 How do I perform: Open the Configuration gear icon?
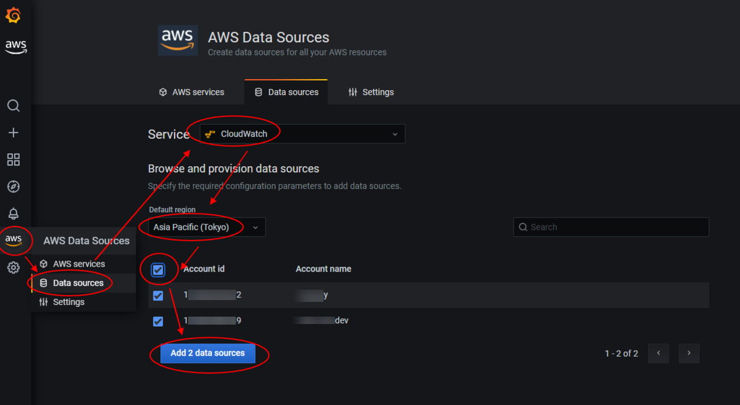coord(13,267)
